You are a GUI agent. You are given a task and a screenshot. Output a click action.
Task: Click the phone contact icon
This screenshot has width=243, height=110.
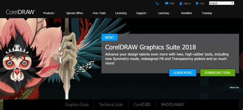tap(157, 3)
